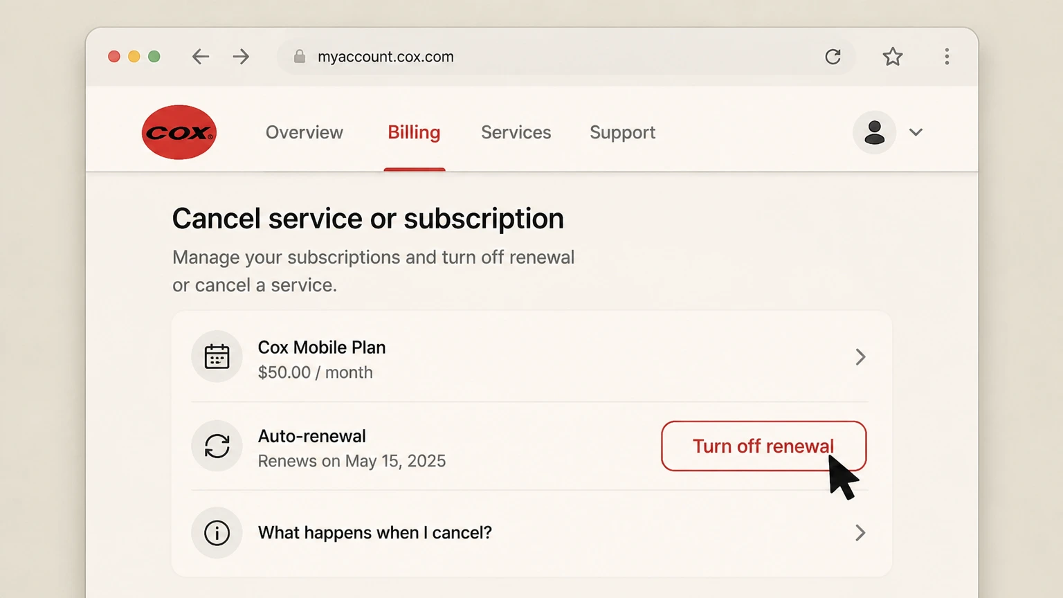The height and width of the screenshot is (598, 1063).
Task: Click the Manage your subscriptions description text
Action: click(374, 271)
